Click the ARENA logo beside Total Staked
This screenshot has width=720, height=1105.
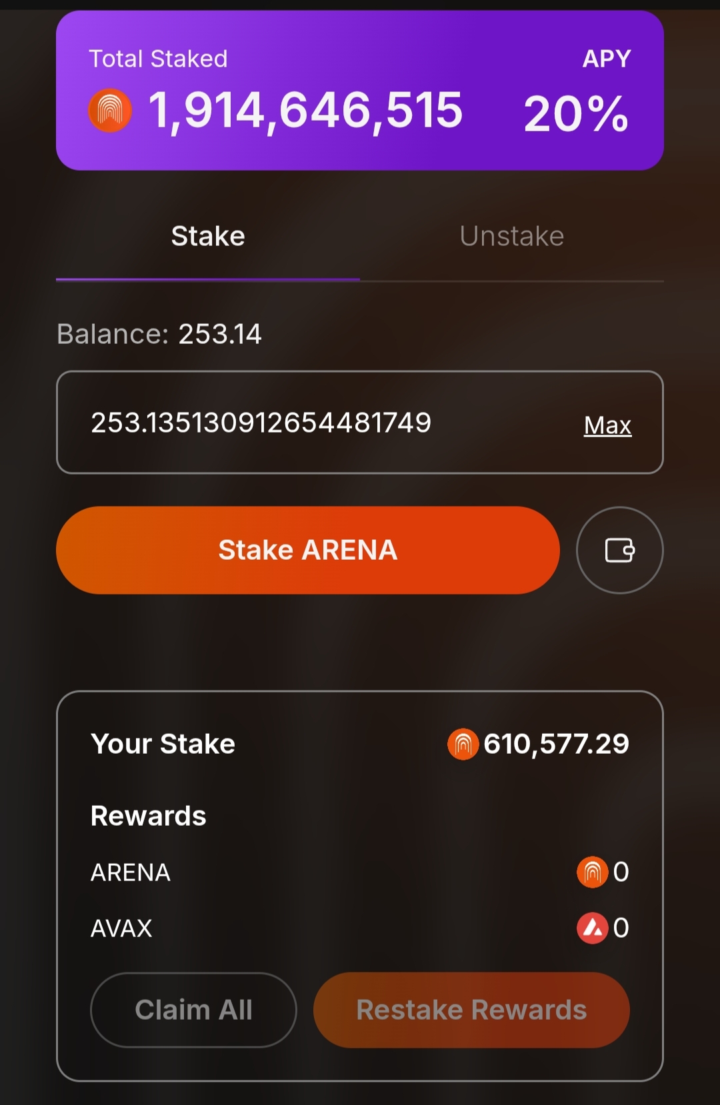(x=110, y=111)
